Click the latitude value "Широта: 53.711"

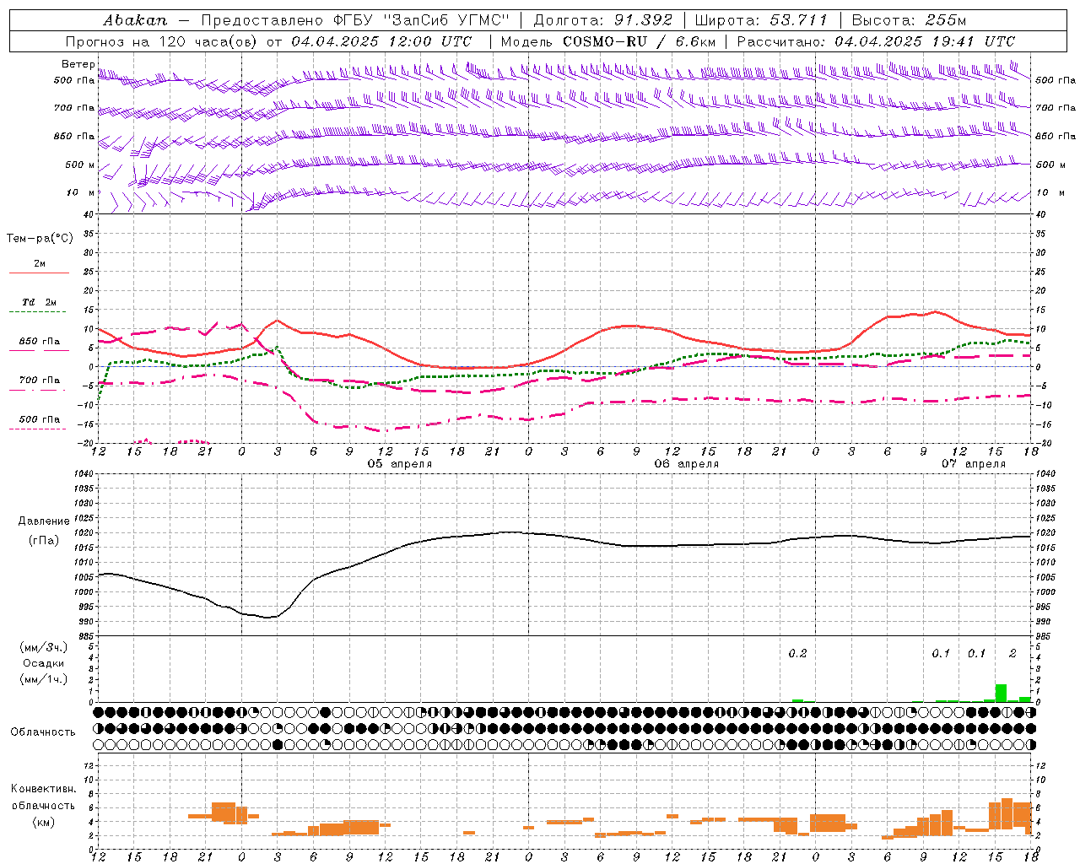tap(761, 19)
